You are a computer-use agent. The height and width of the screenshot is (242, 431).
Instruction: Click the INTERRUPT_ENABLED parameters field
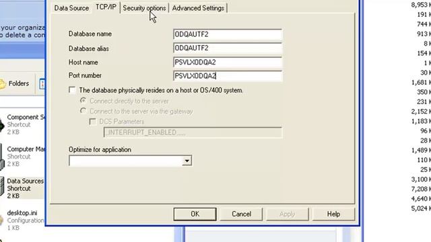pos(193,132)
